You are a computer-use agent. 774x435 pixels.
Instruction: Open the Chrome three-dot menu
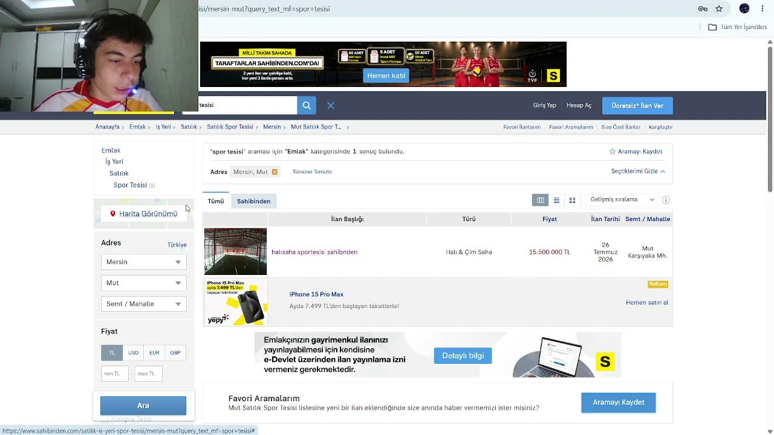point(762,8)
